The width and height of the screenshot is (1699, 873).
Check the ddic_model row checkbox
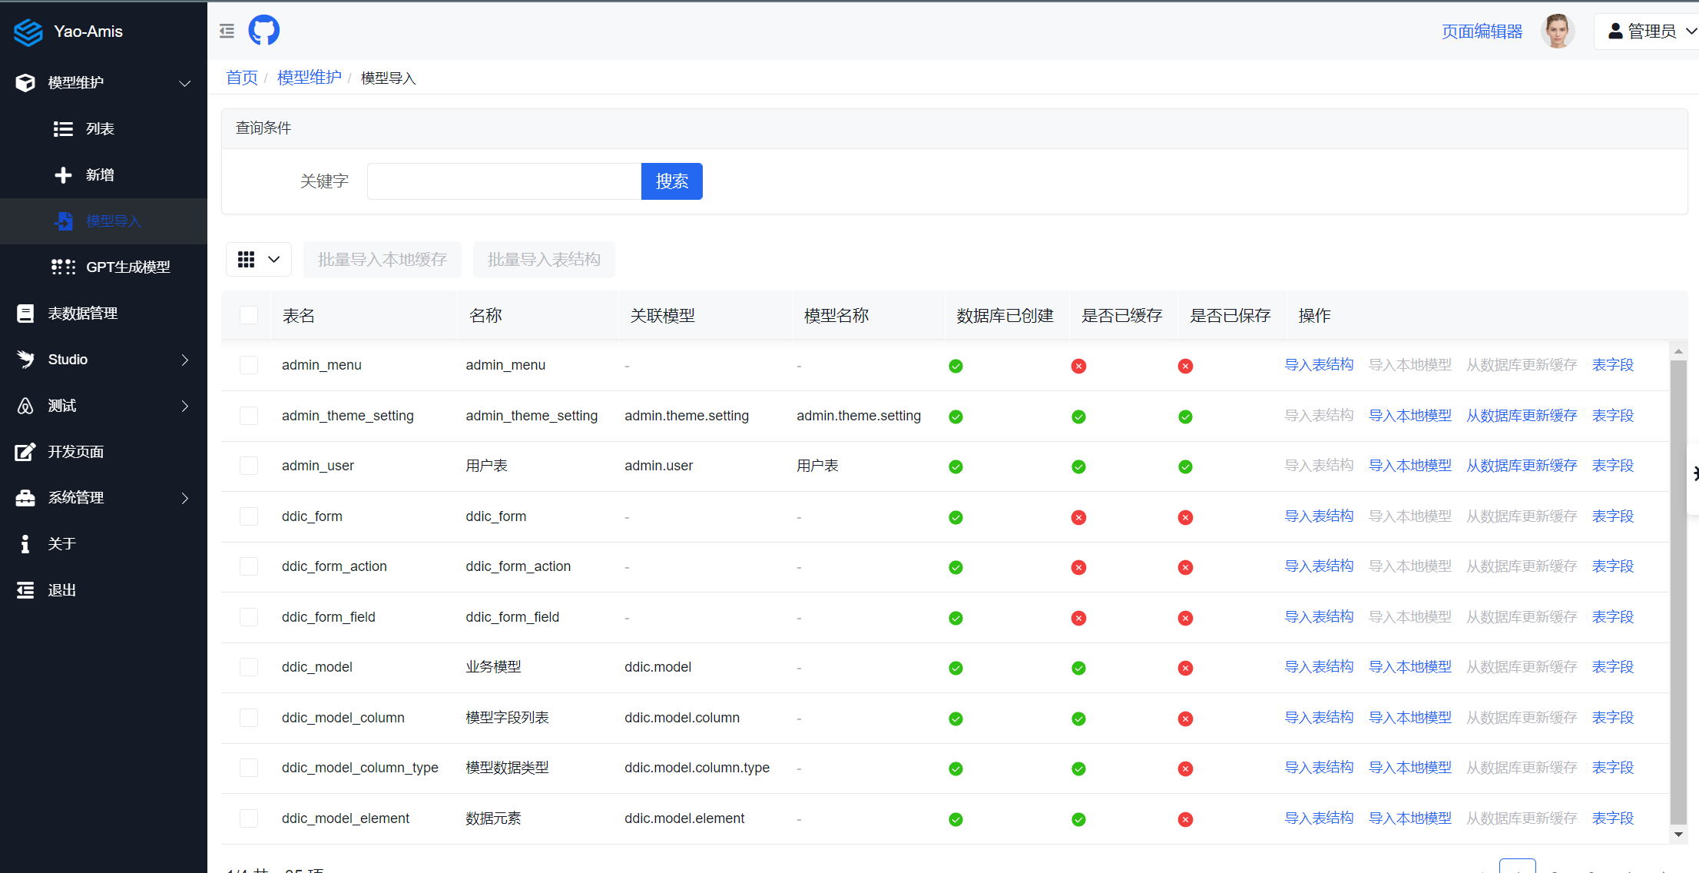click(249, 667)
